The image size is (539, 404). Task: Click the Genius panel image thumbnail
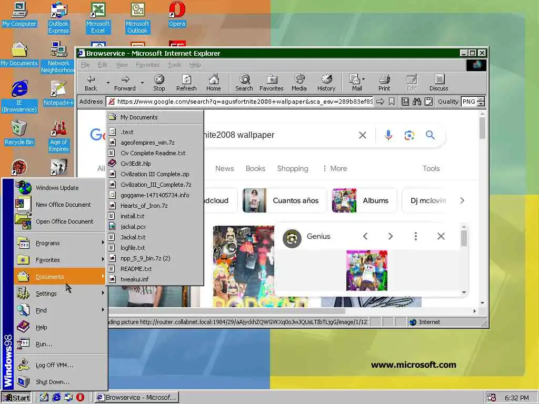[367, 270]
